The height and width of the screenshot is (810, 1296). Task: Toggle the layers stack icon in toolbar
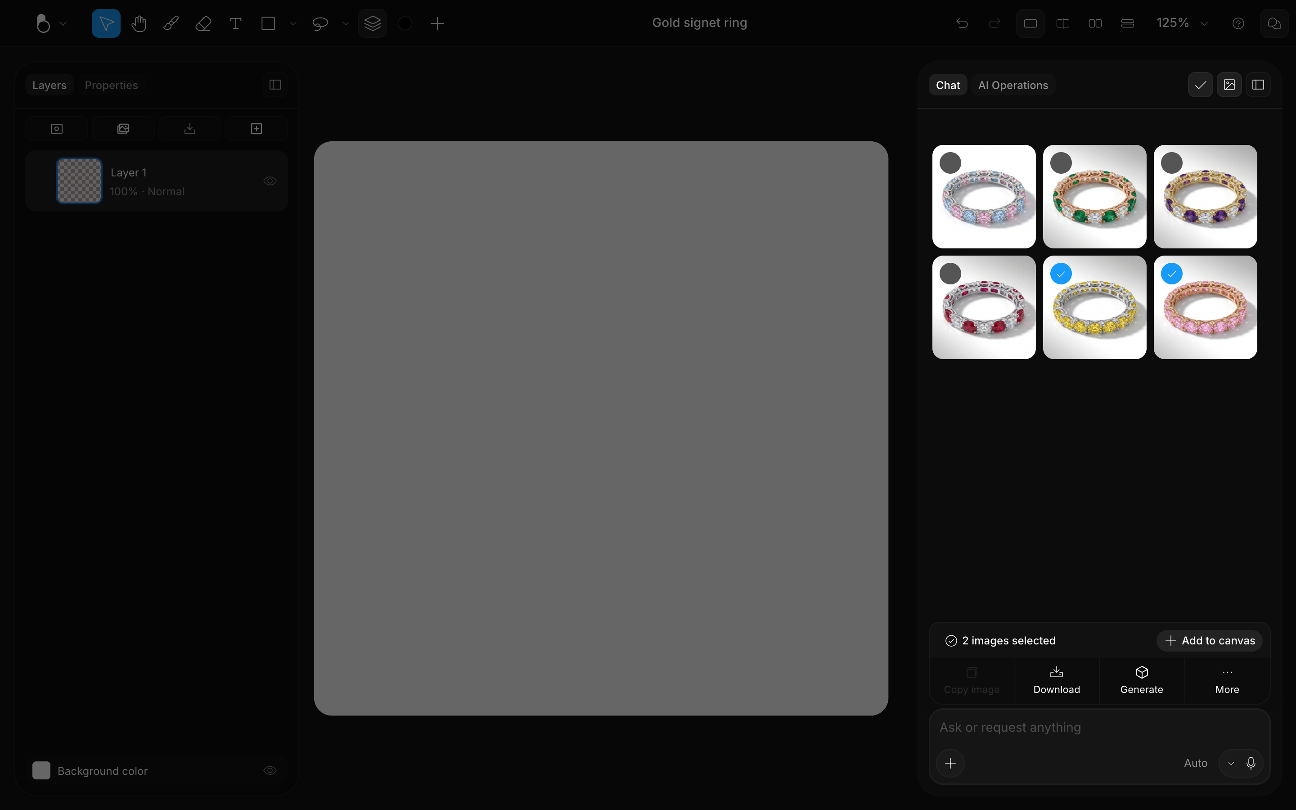tap(373, 23)
